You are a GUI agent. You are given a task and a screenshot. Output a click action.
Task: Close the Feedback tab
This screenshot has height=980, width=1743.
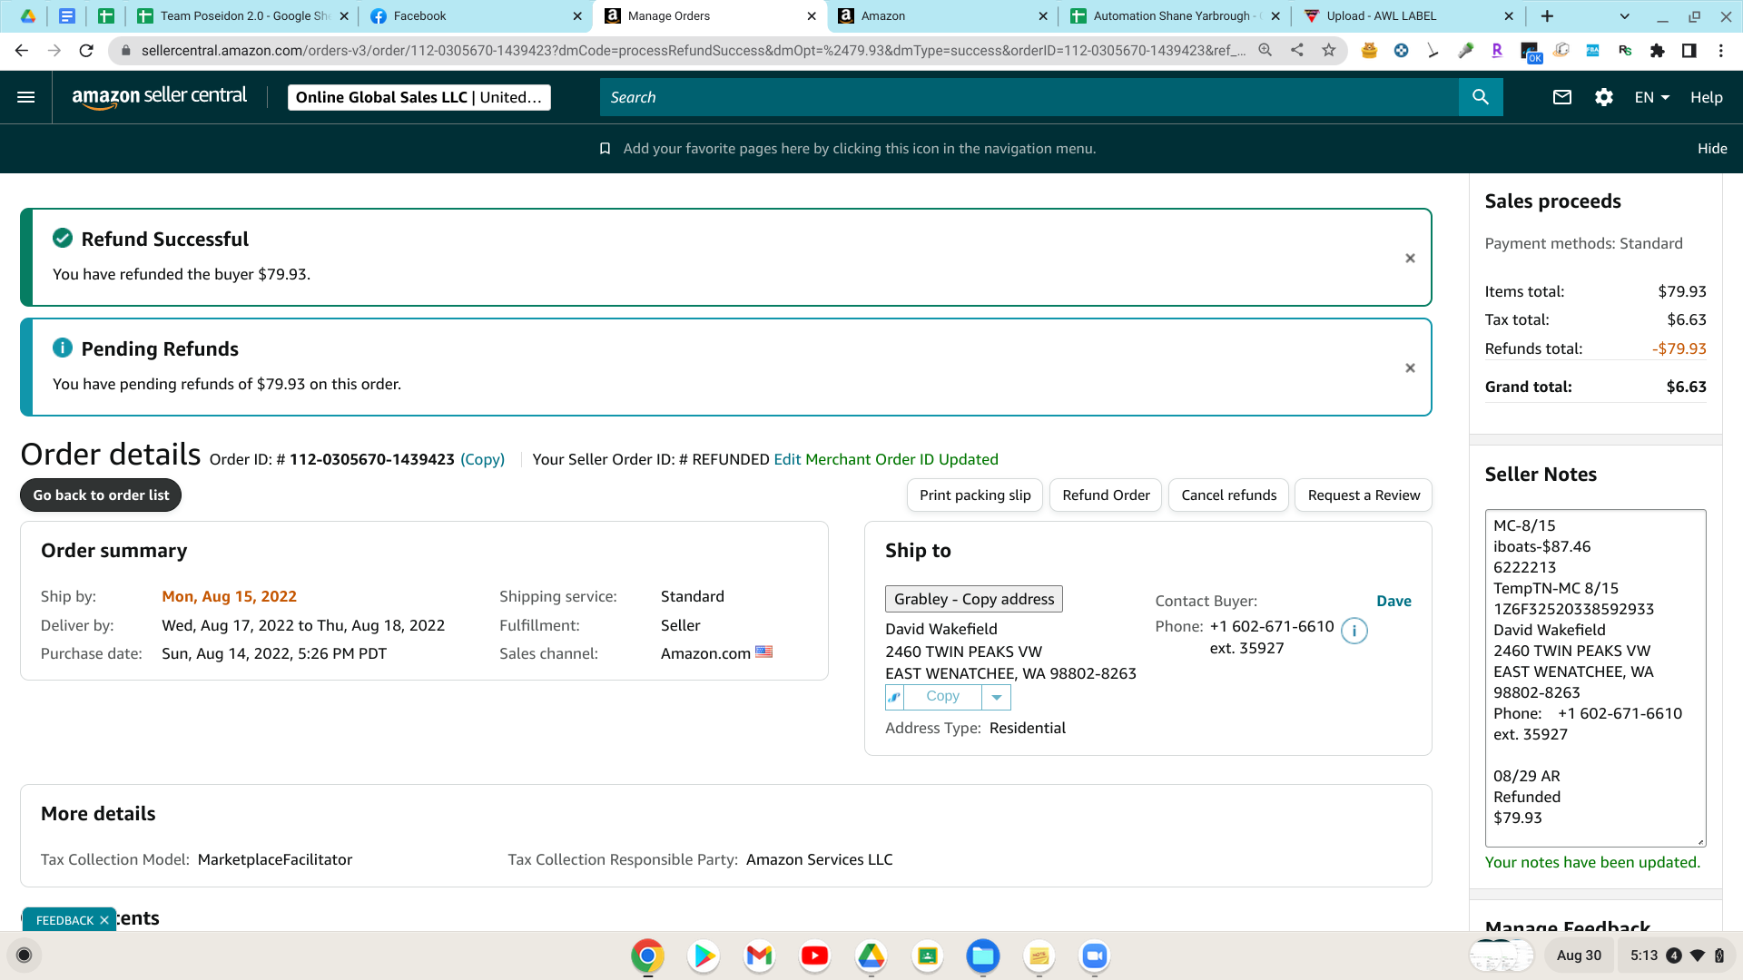[104, 920]
